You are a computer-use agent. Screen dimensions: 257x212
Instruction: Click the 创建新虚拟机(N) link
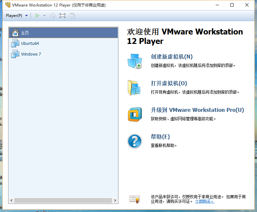pyautogui.click(x=172, y=57)
